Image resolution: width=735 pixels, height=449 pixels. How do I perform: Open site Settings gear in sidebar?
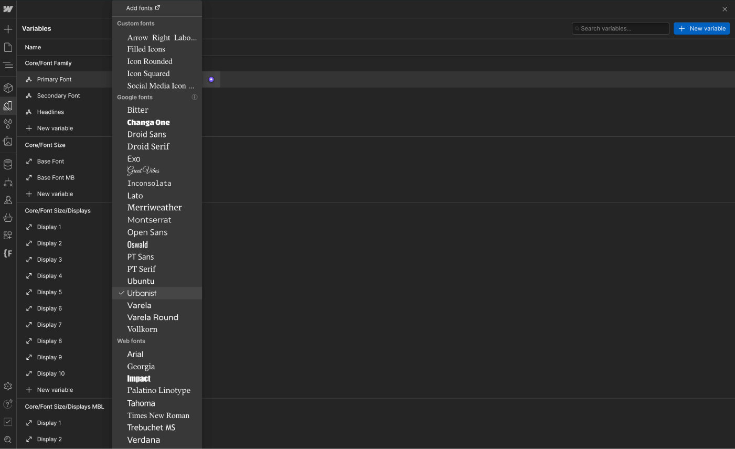pyautogui.click(x=8, y=386)
